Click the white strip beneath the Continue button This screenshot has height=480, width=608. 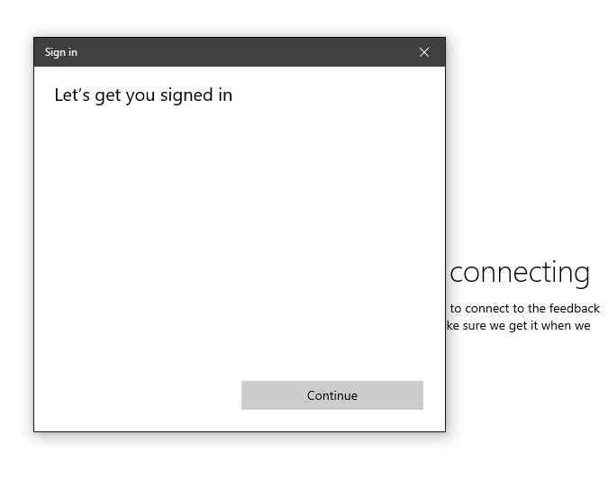point(331,421)
